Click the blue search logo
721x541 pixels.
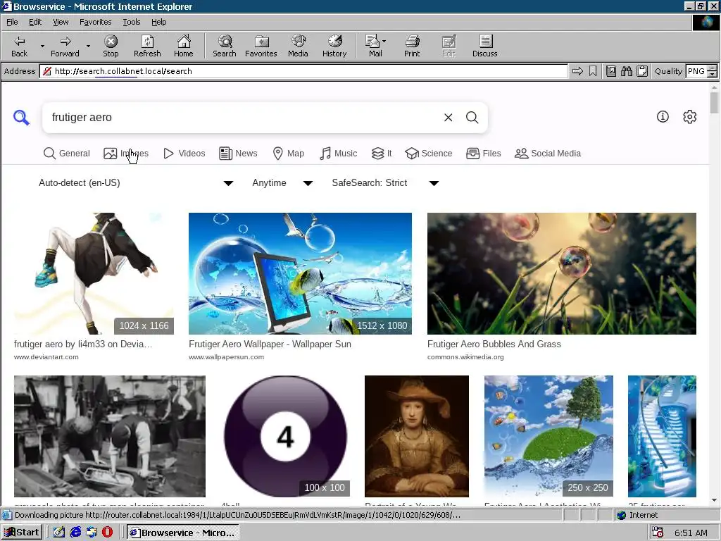[21, 118]
